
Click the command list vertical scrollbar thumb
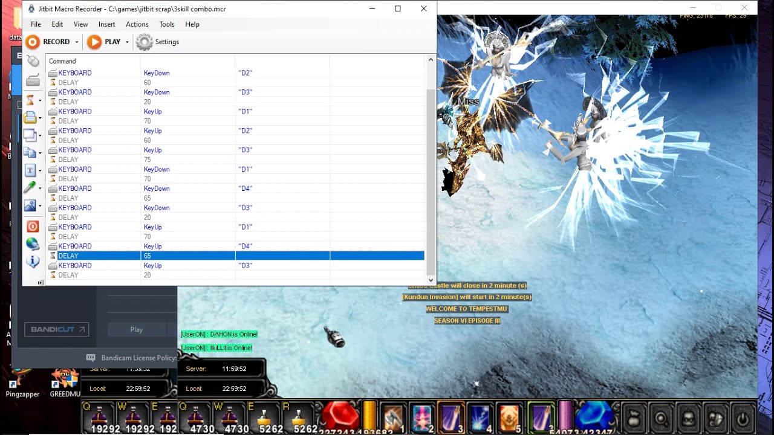pyautogui.click(x=431, y=181)
